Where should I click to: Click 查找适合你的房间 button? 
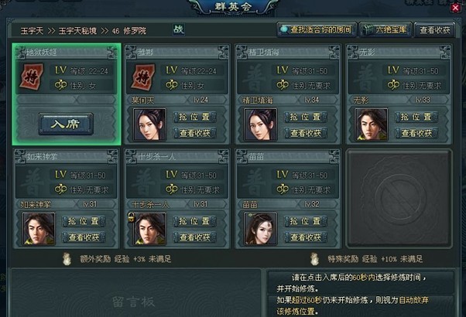317,29
